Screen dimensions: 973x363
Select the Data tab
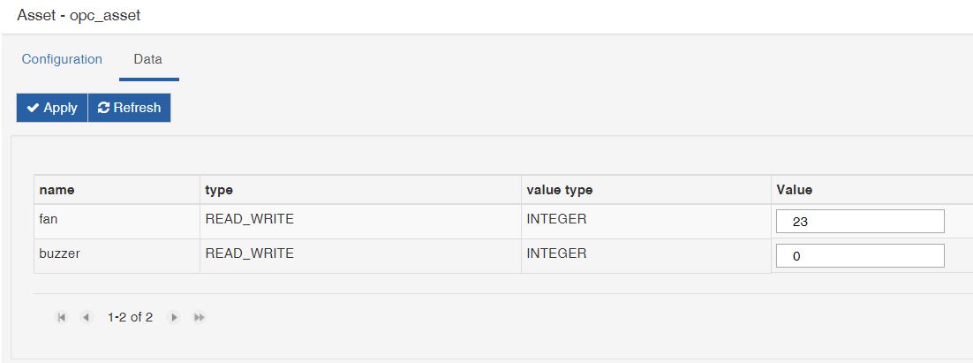(148, 59)
